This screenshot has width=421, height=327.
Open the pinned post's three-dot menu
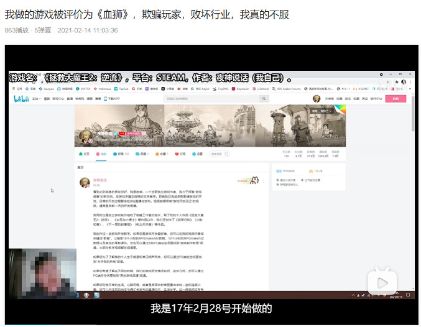click(264, 182)
